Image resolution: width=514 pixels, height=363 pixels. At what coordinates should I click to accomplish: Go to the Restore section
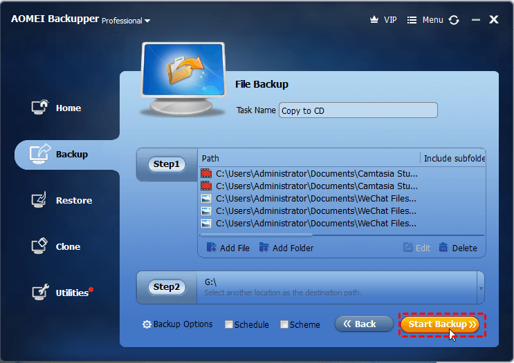click(x=74, y=200)
